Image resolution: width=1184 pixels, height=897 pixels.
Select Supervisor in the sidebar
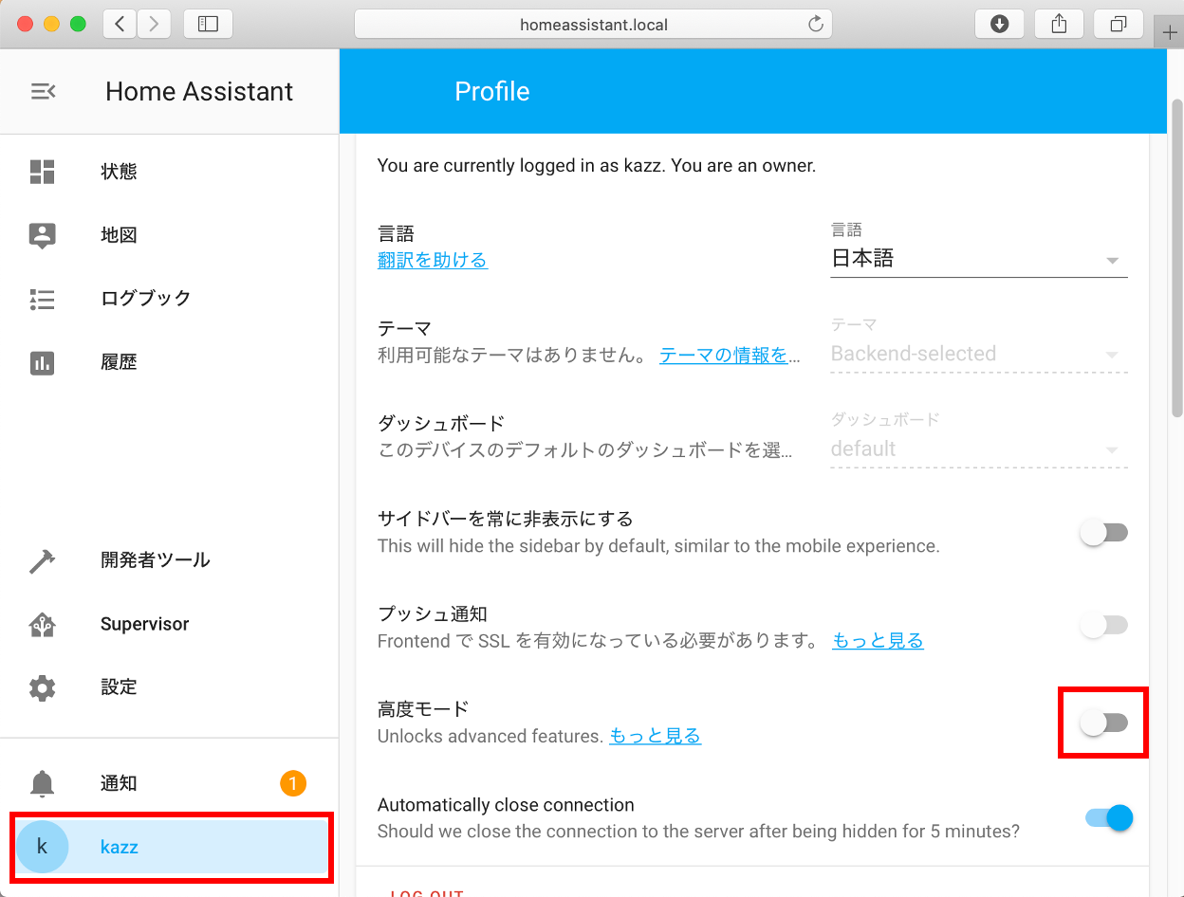[x=170, y=624]
